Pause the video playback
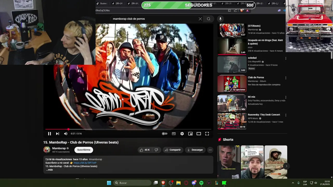The image size is (333, 187). click(49, 134)
